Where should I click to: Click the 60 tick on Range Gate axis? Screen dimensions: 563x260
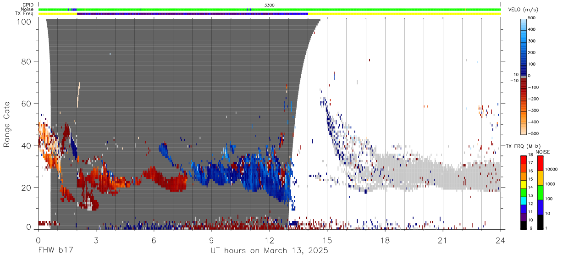(26, 103)
